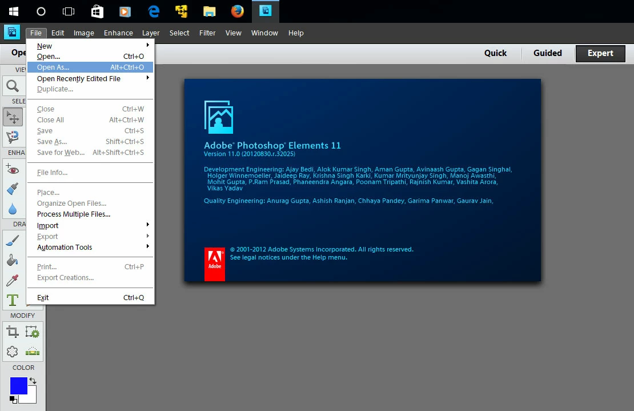Close the File menu via File
Image resolution: width=634 pixels, height=411 pixels.
(x=36, y=33)
